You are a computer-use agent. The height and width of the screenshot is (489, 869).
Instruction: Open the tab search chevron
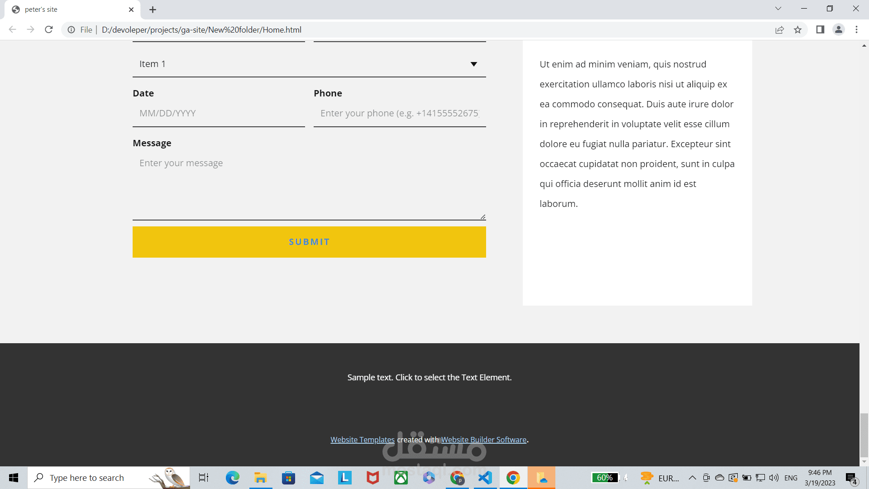[x=778, y=9]
